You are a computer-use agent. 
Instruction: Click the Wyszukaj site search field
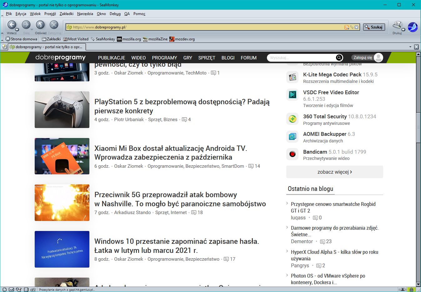(302, 58)
